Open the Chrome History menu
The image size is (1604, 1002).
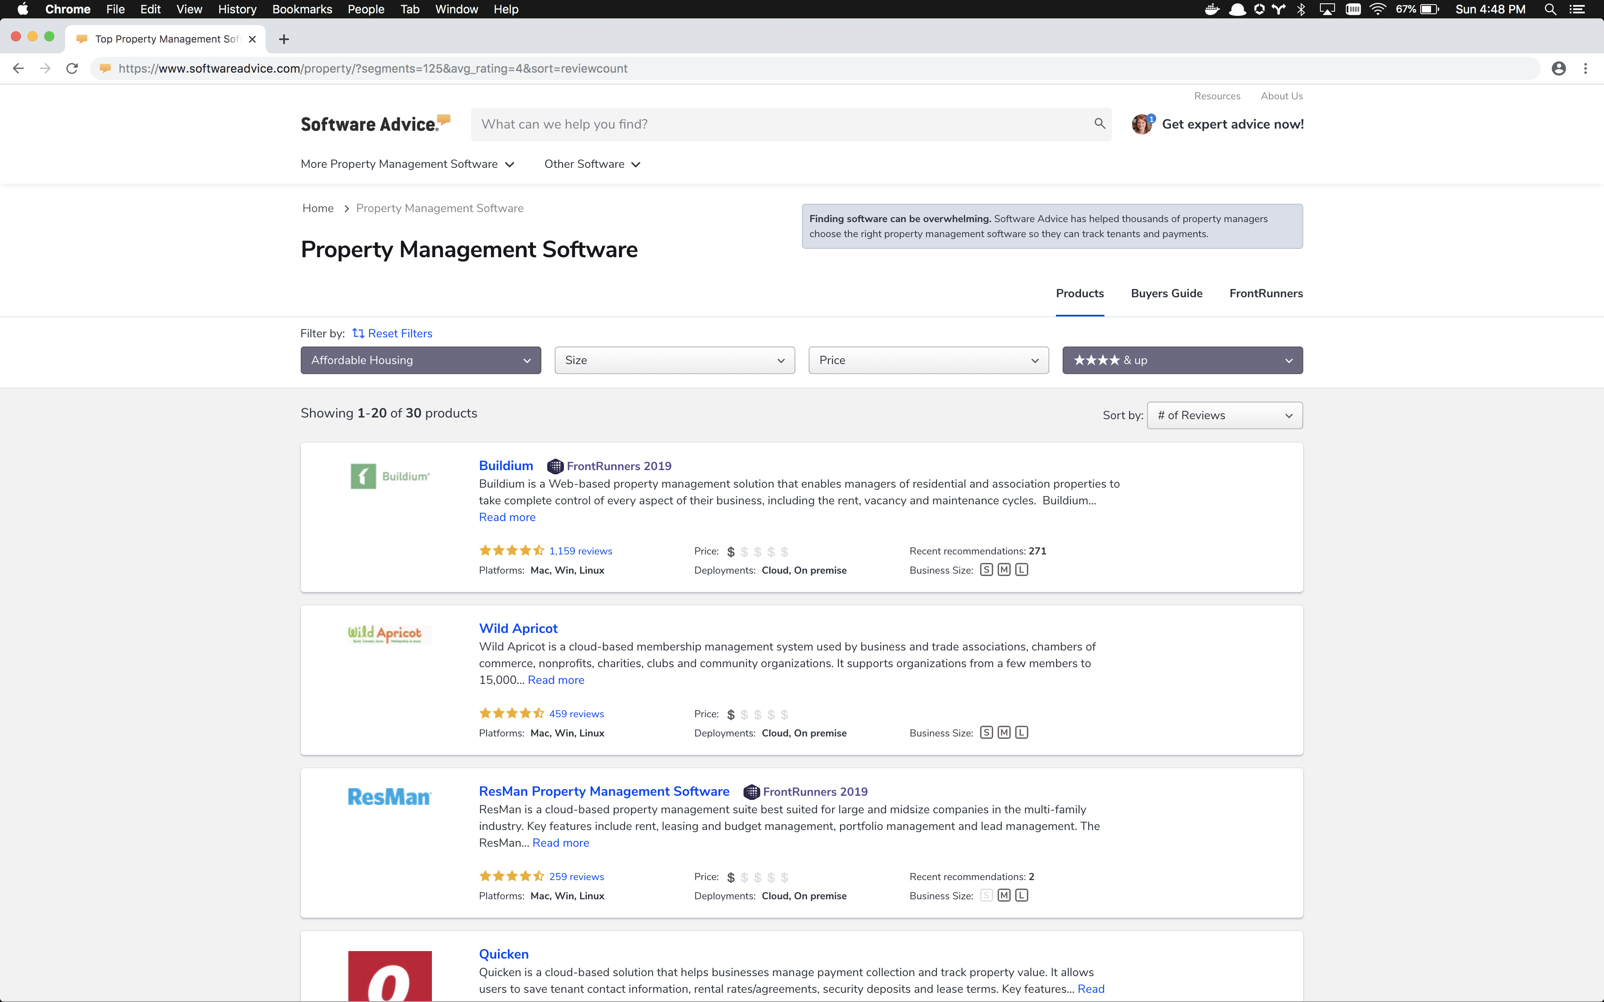(236, 9)
